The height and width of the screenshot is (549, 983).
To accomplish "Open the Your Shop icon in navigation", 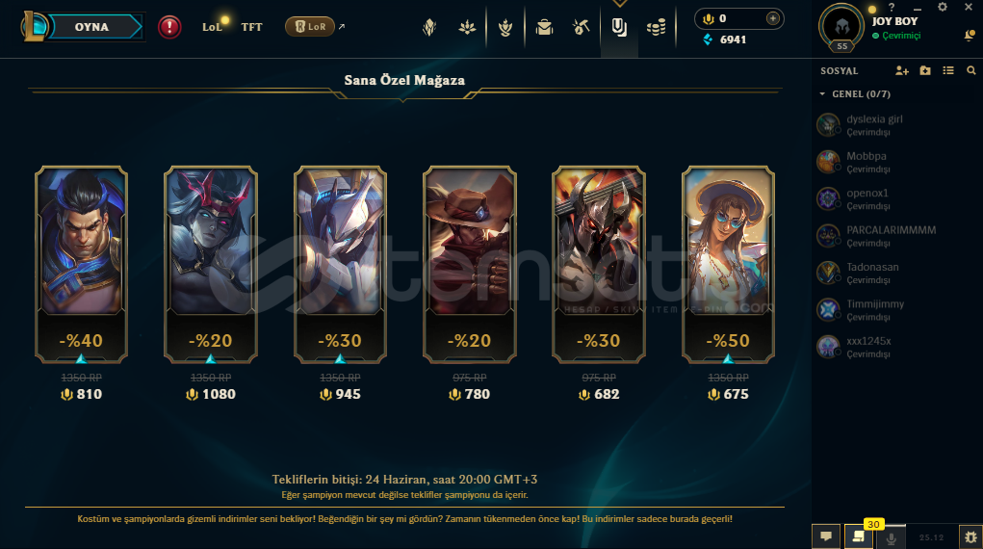I will (619, 27).
